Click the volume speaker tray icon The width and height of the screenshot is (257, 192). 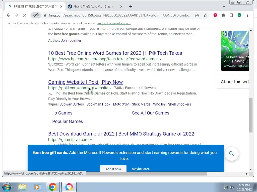pyautogui.click(x=231, y=187)
